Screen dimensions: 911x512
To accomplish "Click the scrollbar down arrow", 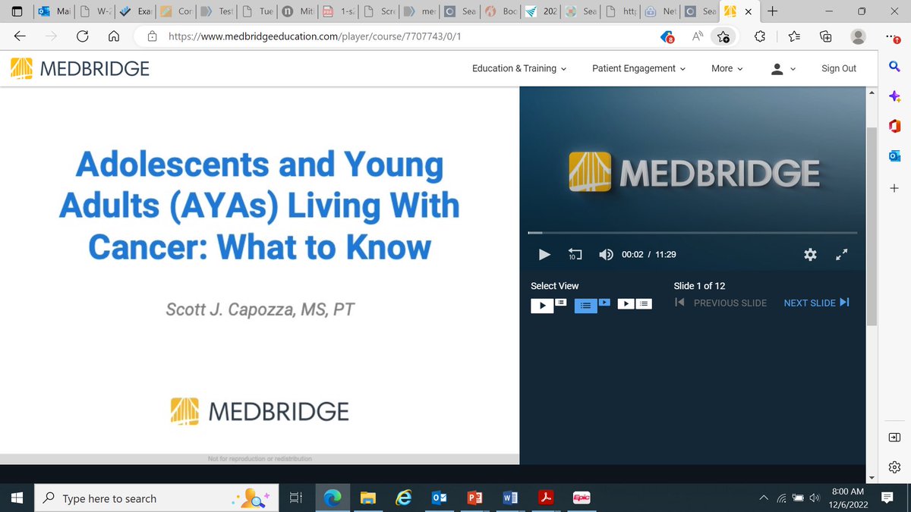I will click(872, 477).
